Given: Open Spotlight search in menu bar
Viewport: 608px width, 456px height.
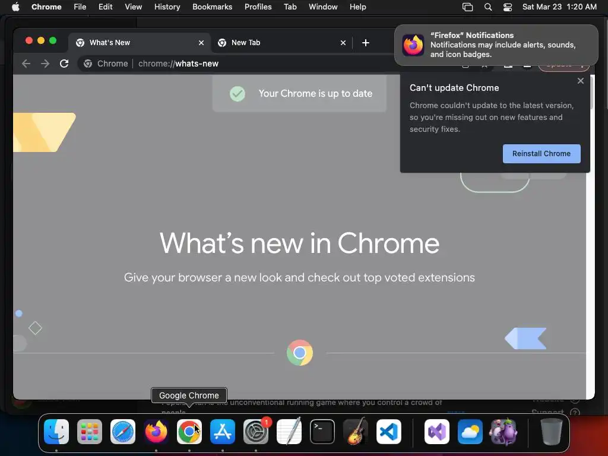Looking at the screenshot, I should click(x=488, y=7).
